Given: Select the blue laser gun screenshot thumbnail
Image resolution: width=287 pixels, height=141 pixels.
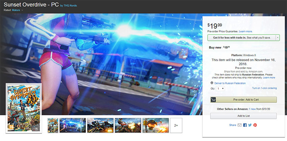Looking at the screenshot, I should [72, 125].
